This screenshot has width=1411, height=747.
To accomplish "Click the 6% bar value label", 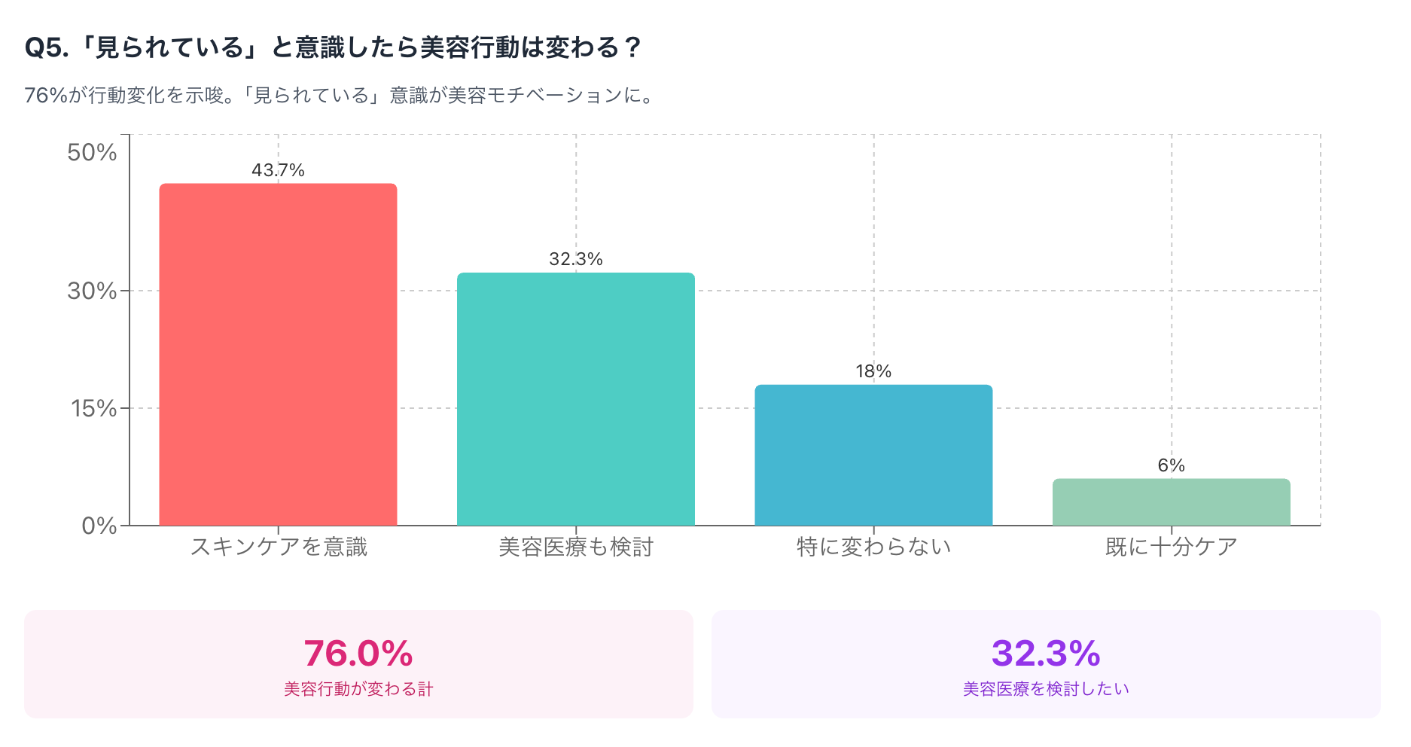I will tap(1171, 465).
